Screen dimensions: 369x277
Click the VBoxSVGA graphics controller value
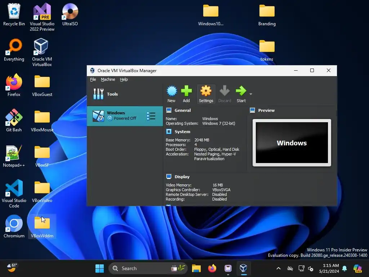(x=221, y=190)
